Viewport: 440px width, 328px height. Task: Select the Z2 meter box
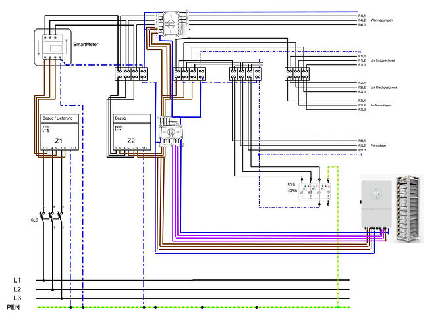tap(132, 131)
